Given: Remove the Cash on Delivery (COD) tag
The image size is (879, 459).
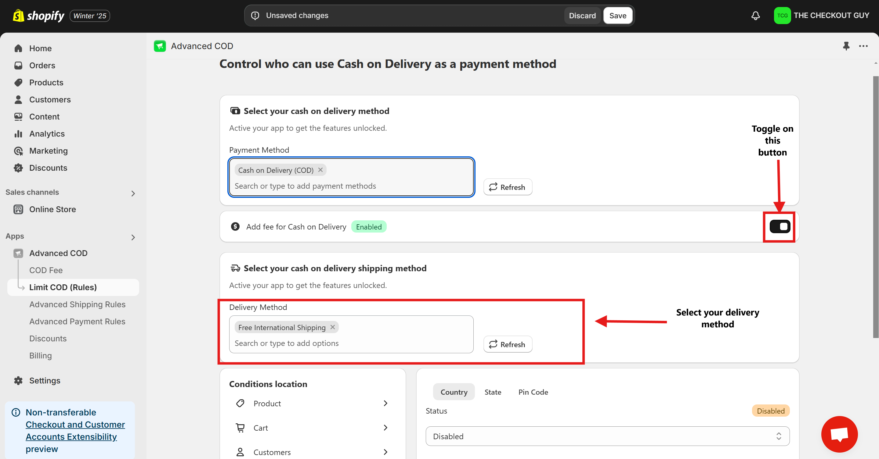Looking at the screenshot, I should coord(320,170).
